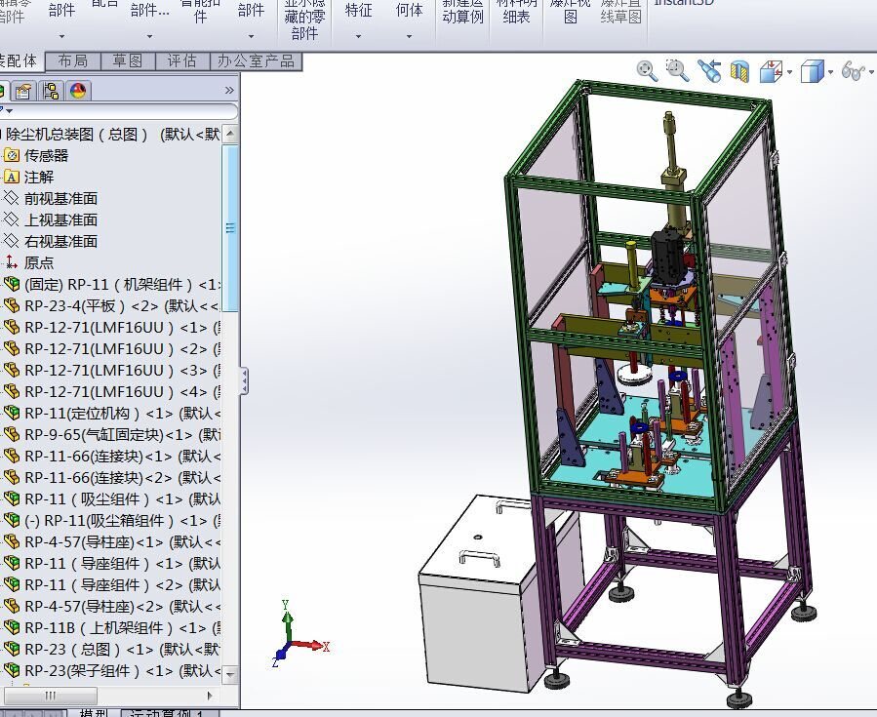The width and height of the screenshot is (877, 717).
Task: Toggle the Hide/Show Items glasses icon
Action: pyautogui.click(x=853, y=71)
